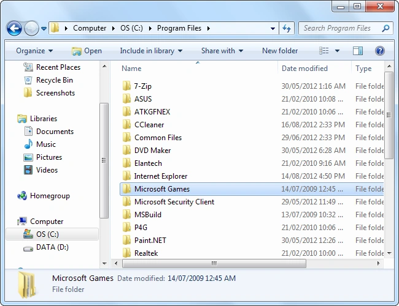
Task: Click the 14/08/2012 4:50 PM date cell
Action: [313, 176]
